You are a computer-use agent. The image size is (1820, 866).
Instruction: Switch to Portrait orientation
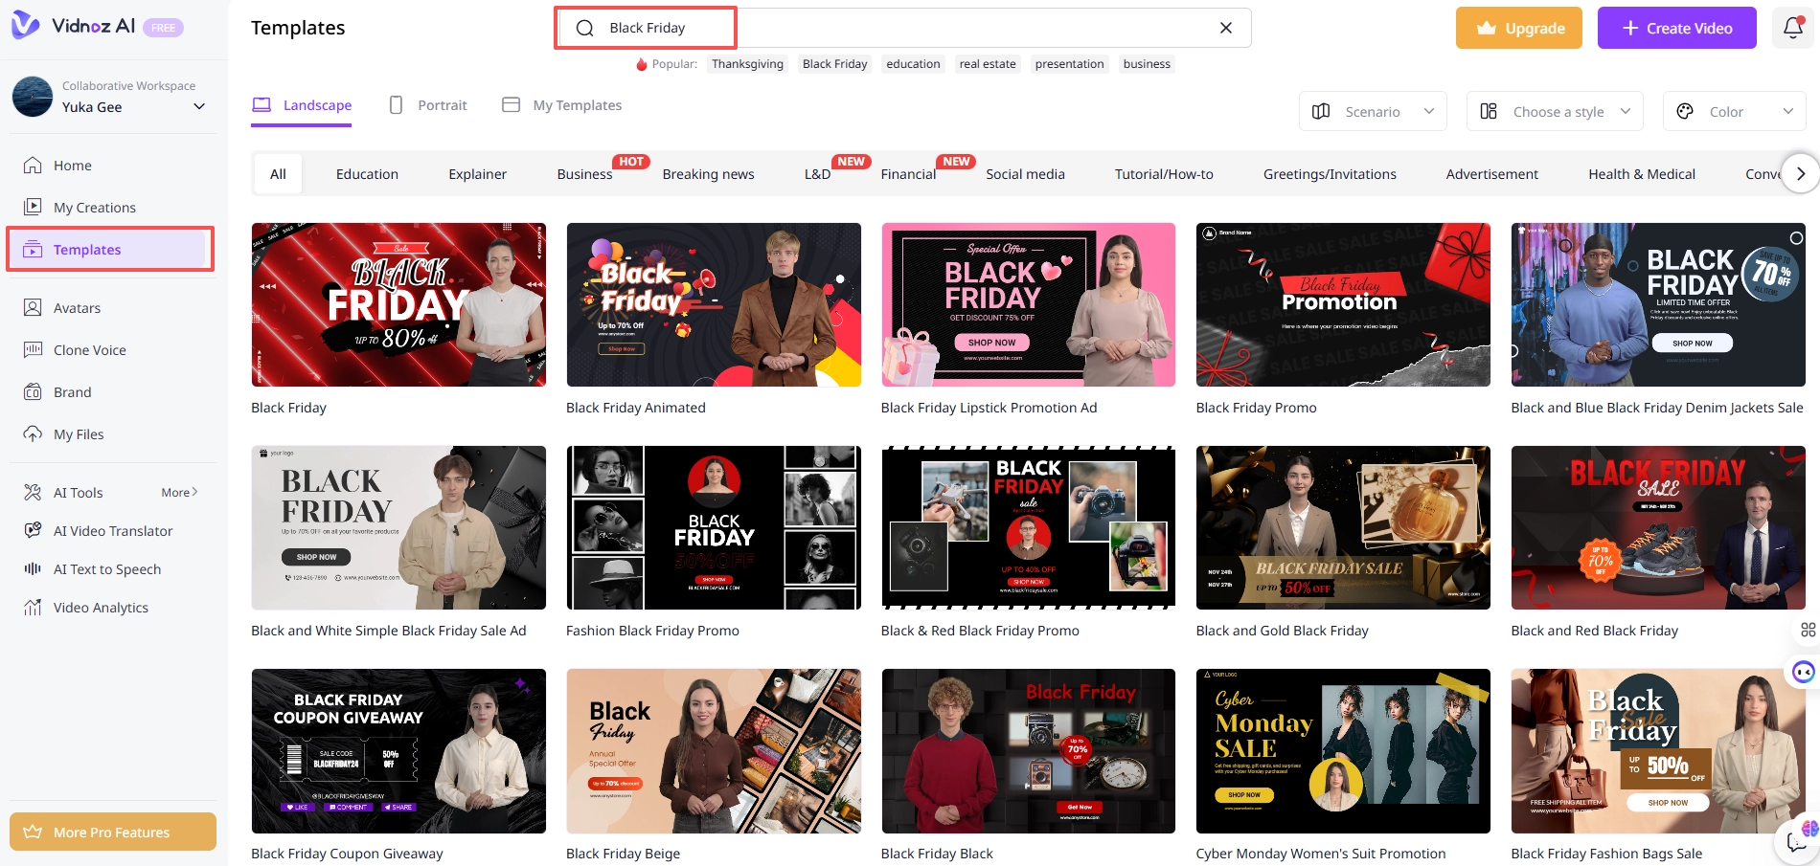(428, 104)
